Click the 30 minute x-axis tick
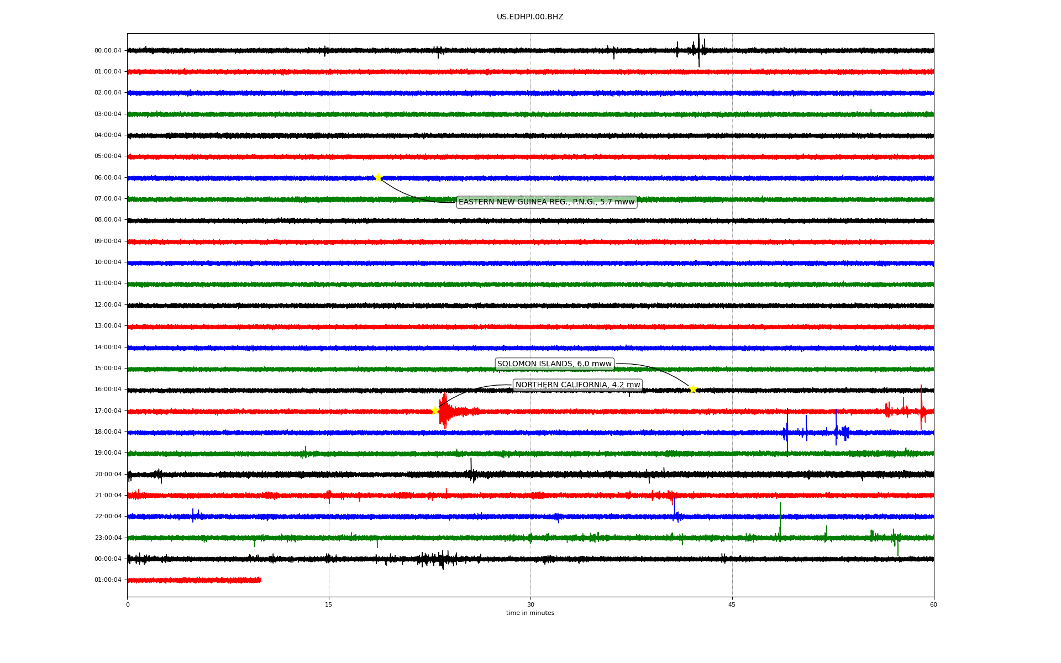1061x663 pixels. [x=530, y=604]
